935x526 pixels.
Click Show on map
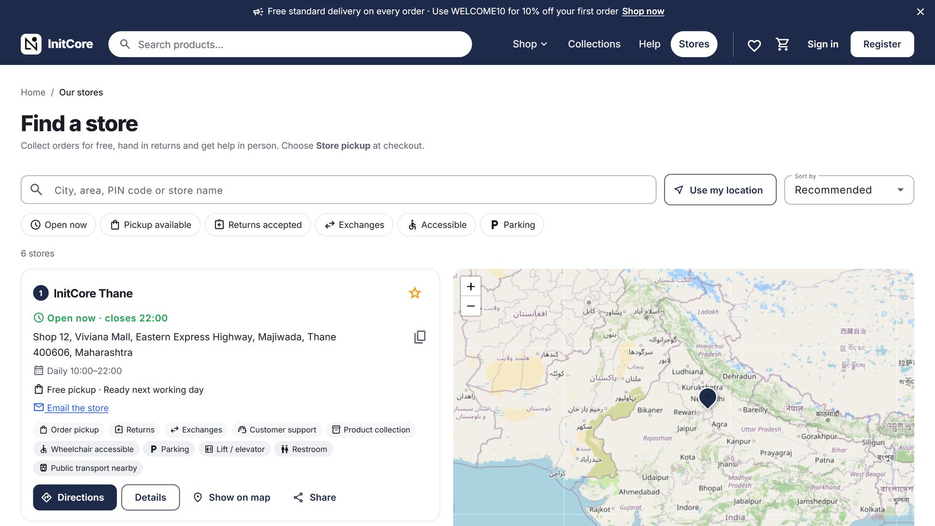pyautogui.click(x=232, y=497)
